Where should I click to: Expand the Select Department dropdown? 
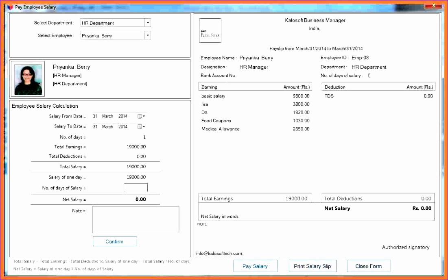(148, 23)
